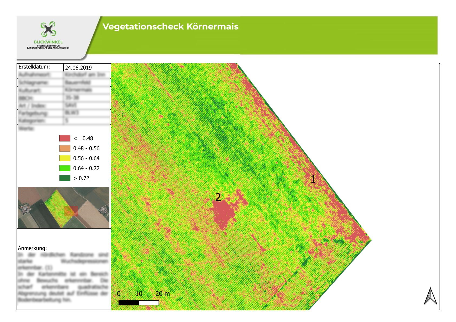Click the Vegetationscheck Körnermais title
Image resolution: width=456 pixels, height=322 pixels.
170,27
